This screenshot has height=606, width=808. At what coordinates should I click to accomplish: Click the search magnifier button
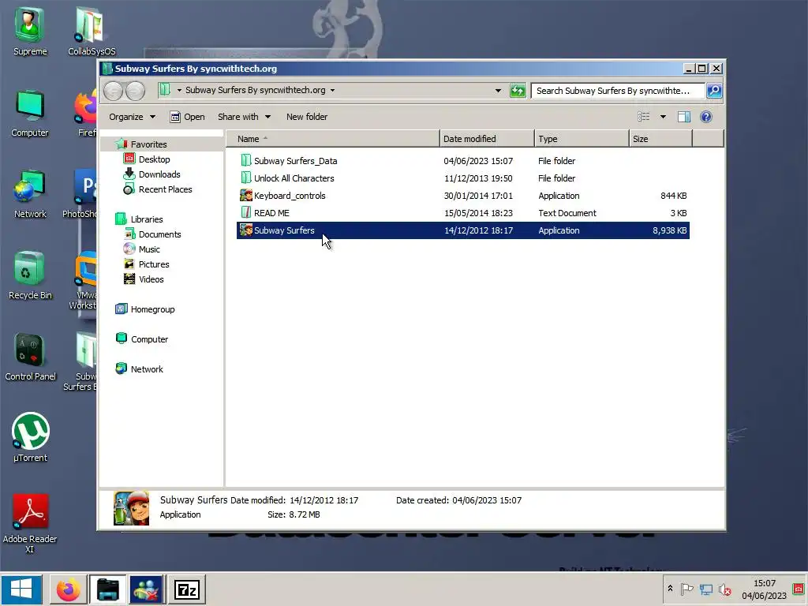713,91
